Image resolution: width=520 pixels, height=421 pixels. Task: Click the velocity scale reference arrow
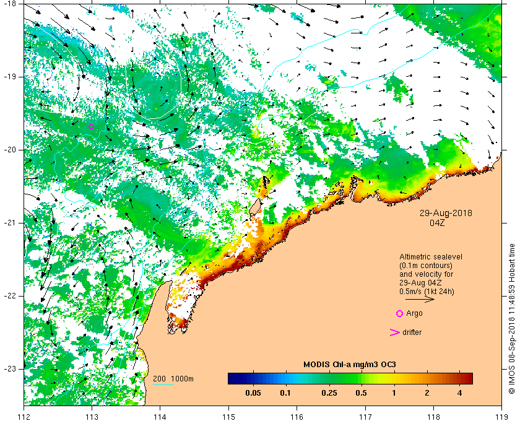click(x=420, y=299)
